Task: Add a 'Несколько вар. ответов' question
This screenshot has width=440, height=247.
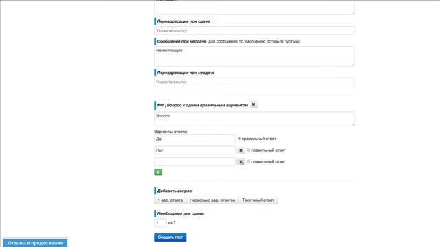Action: [x=212, y=200]
